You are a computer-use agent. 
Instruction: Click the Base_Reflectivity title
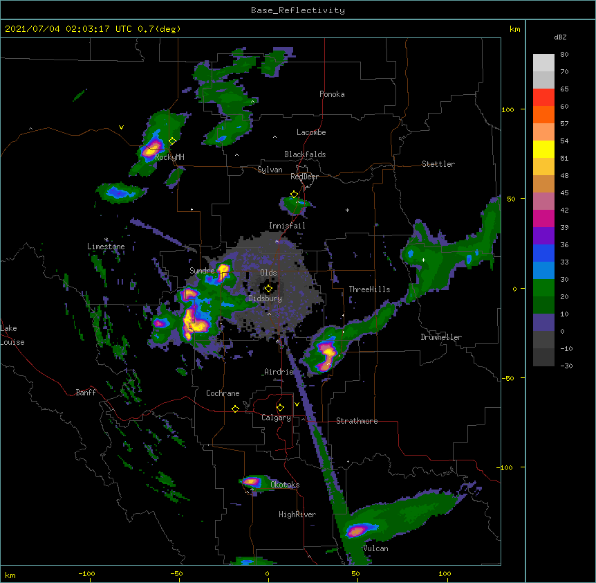click(298, 10)
